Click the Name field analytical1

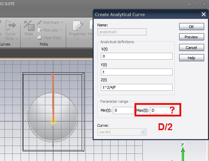pyautogui.click(x=122, y=32)
